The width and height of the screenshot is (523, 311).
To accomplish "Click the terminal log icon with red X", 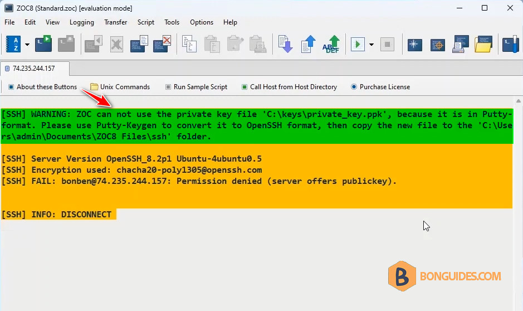I will pyautogui.click(x=162, y=44).
